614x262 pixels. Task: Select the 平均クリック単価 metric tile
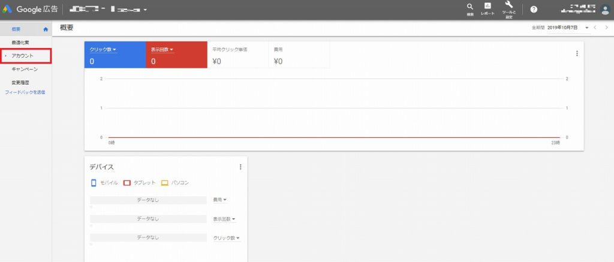pyautogui.click(x=237, y=55)
